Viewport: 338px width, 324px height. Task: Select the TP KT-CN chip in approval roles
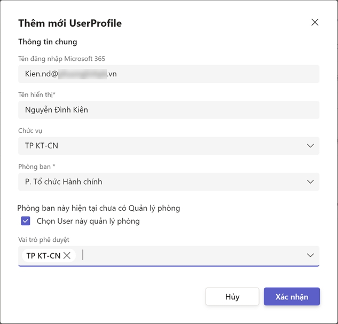tap(43, 256)
